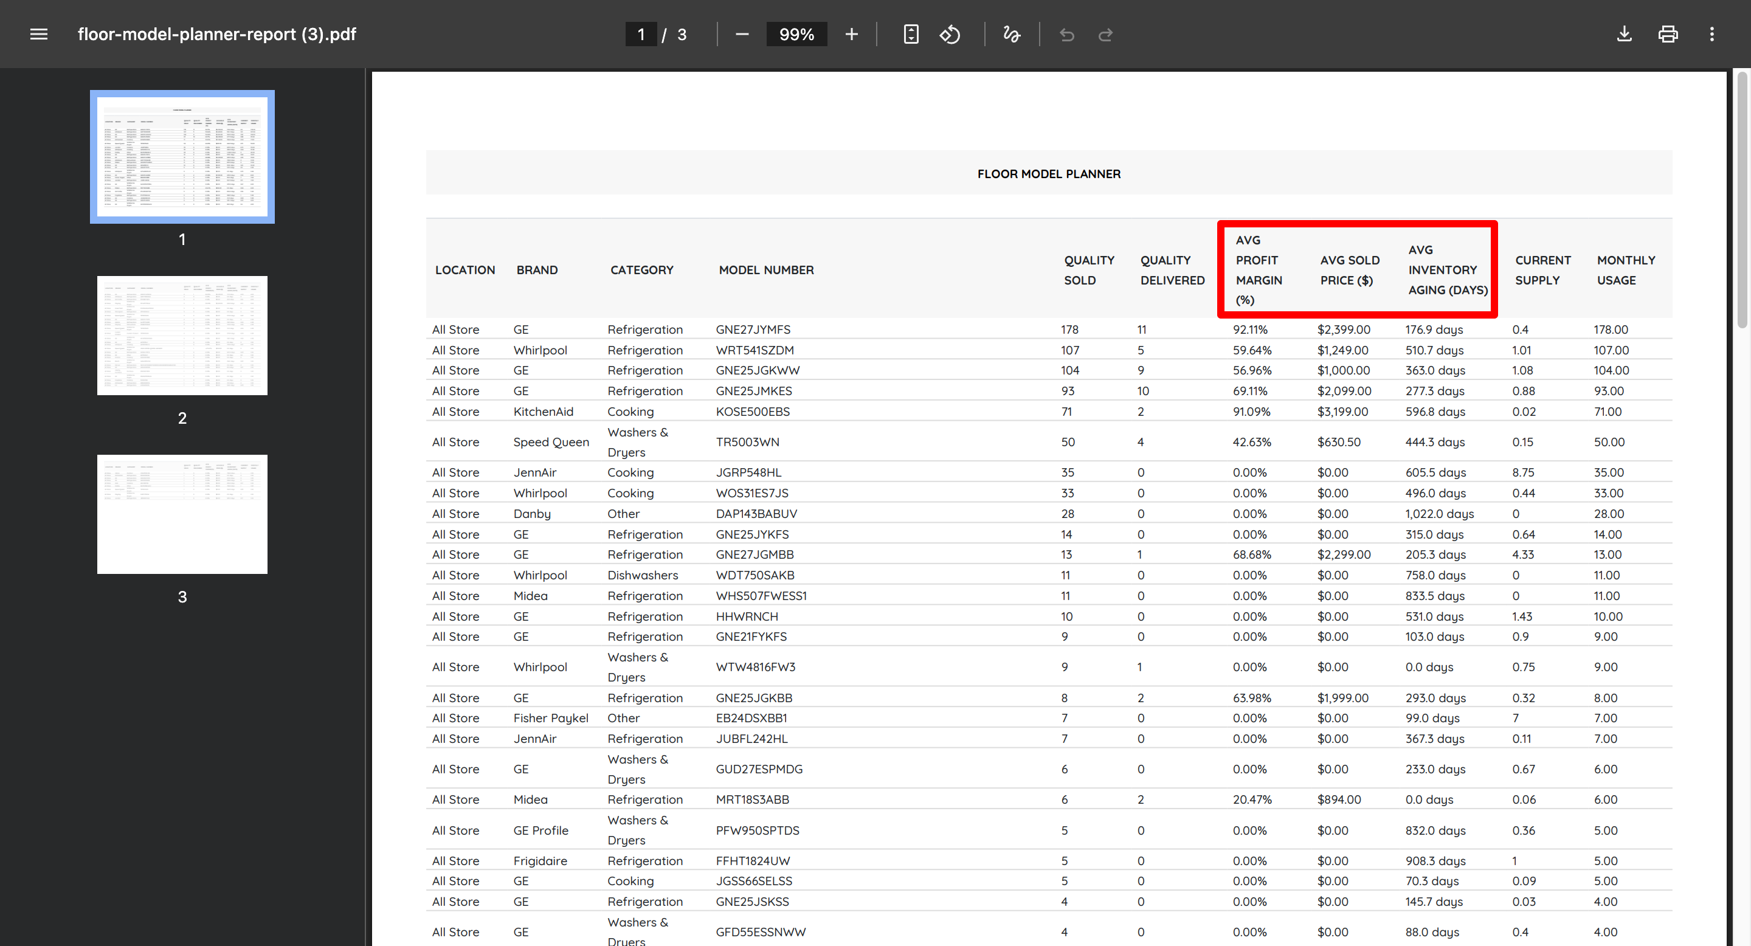Click the KitchenAid brand cell

pos(543,412)
